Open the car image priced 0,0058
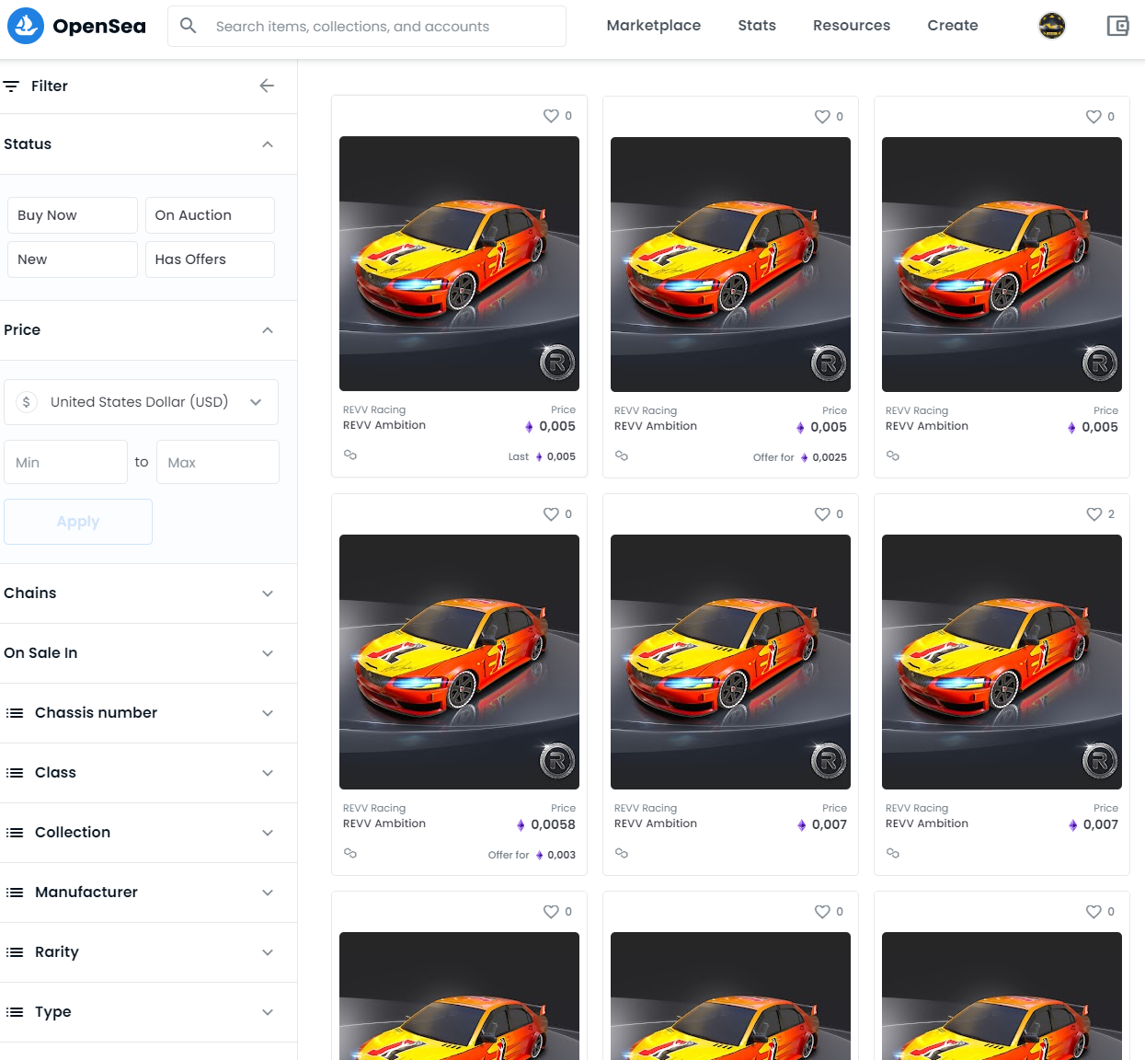Viewport: 1145px width, 1060px height. (x=459, y=662)
